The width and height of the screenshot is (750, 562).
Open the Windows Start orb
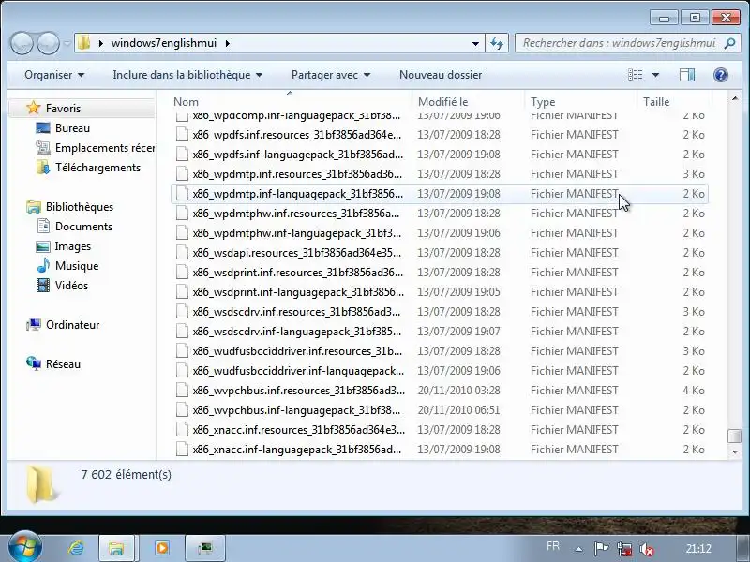pyautogui.click(x=24, y=547)
